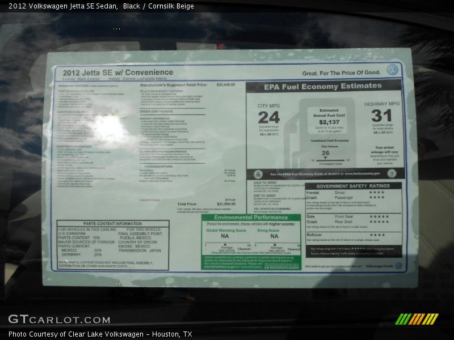Click the DriveClean.ca.gov link in green box
Viewport: 454px width, 340px height.
pyautogui.click(x=220, y=267)
